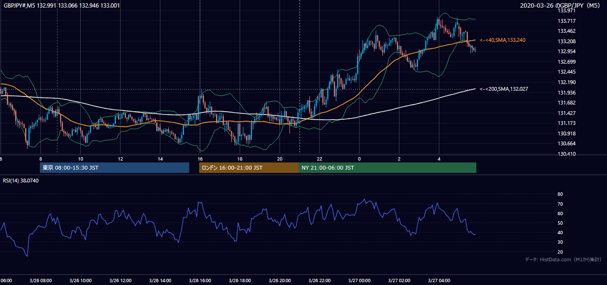
Task: Click the 3/26 14:00 date axis label
Action: tap(161, 281)
